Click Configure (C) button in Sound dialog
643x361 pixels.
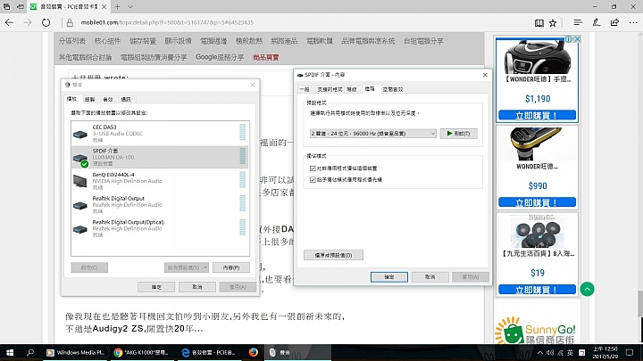[89, 267]
